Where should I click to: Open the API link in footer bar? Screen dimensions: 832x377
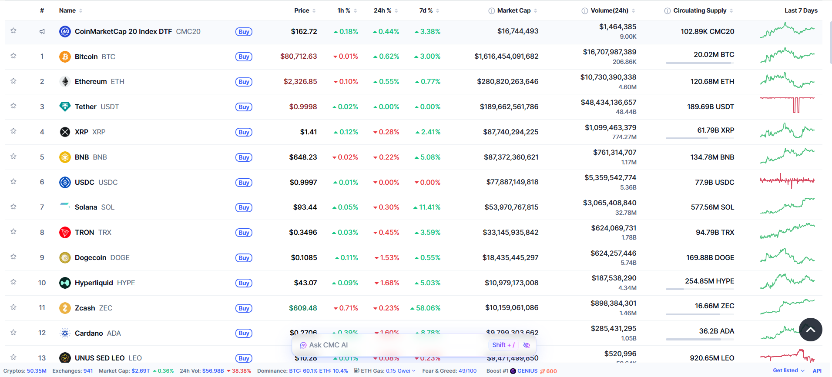tap(817, 371)
